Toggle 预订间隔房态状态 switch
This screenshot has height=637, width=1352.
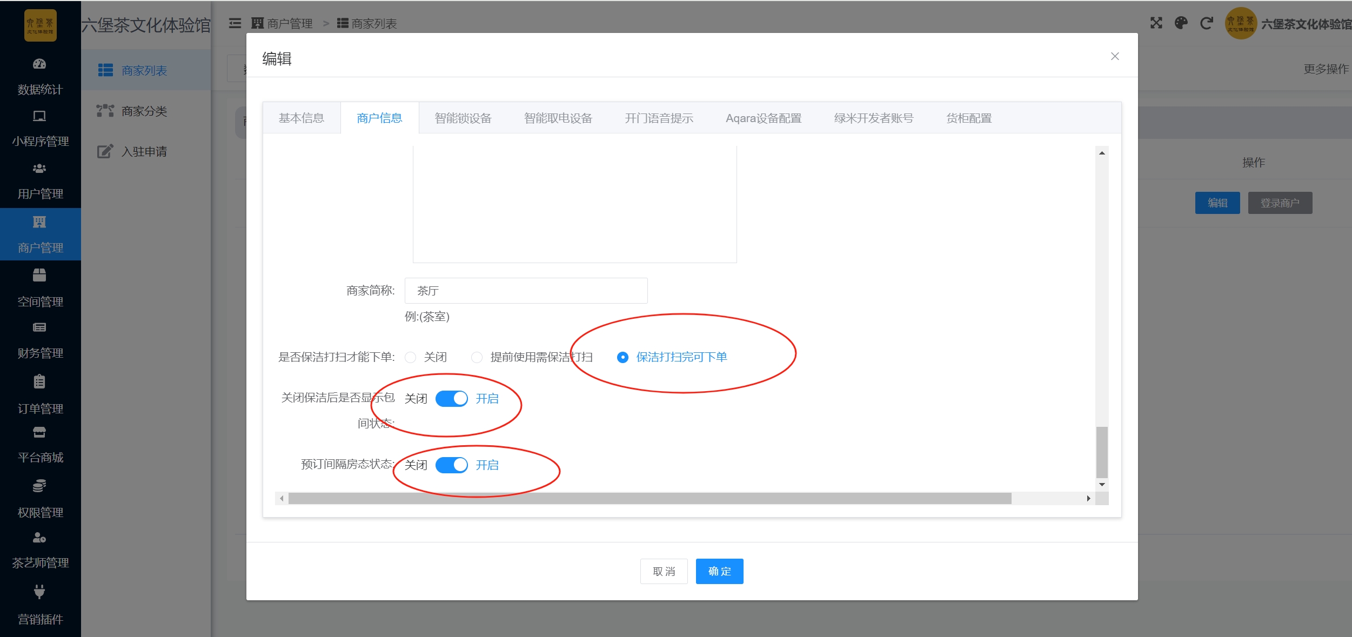452,465
